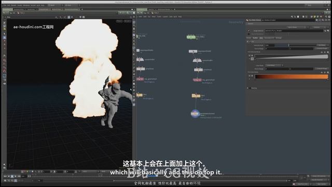The width and height of the screenshot is (332, 187).
Task: Open the main Render menu
Action: point(14,5)
